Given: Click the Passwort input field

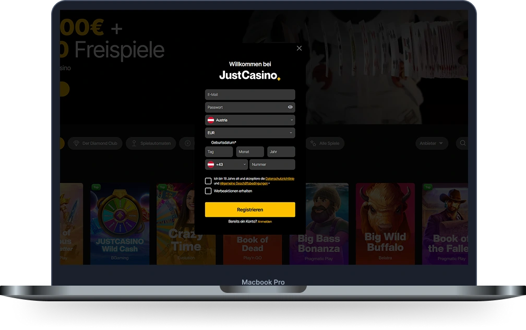Looking at the screenshot, I should [x=250, y=108].
